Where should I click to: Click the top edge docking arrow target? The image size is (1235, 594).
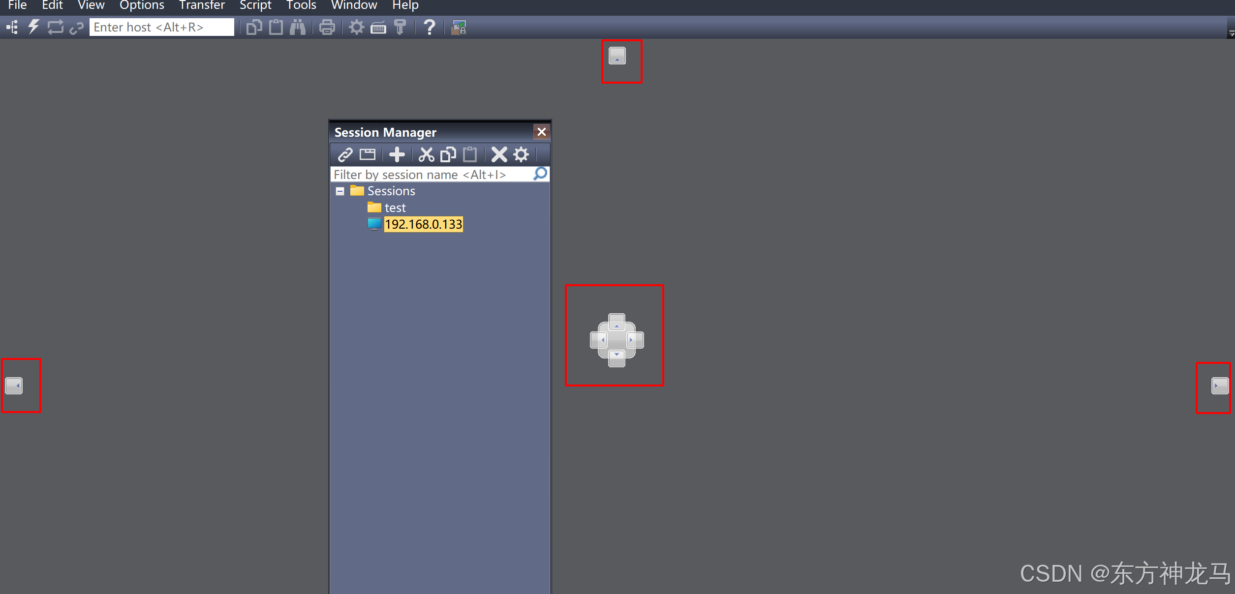click(x=617, y=56)
